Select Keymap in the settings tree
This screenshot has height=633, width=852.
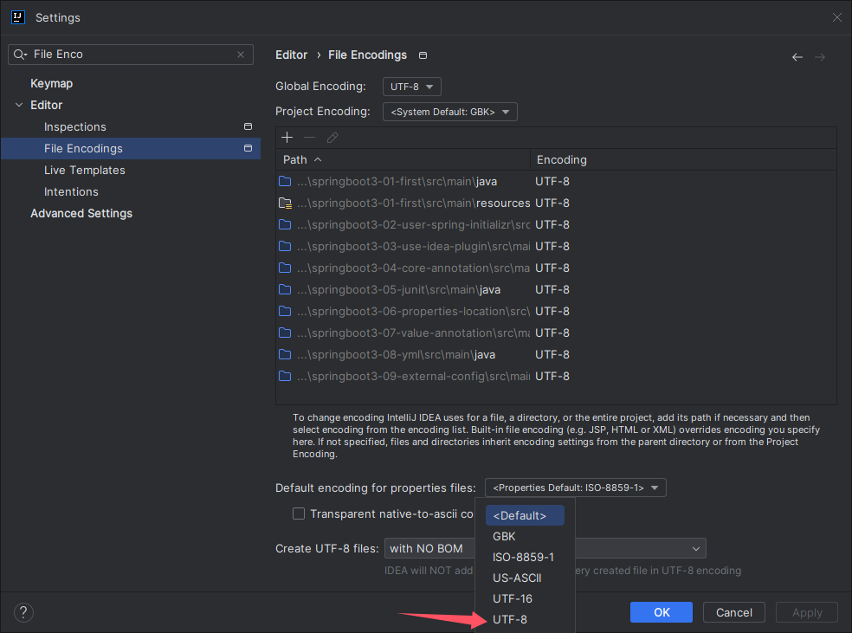click(51, 84)
